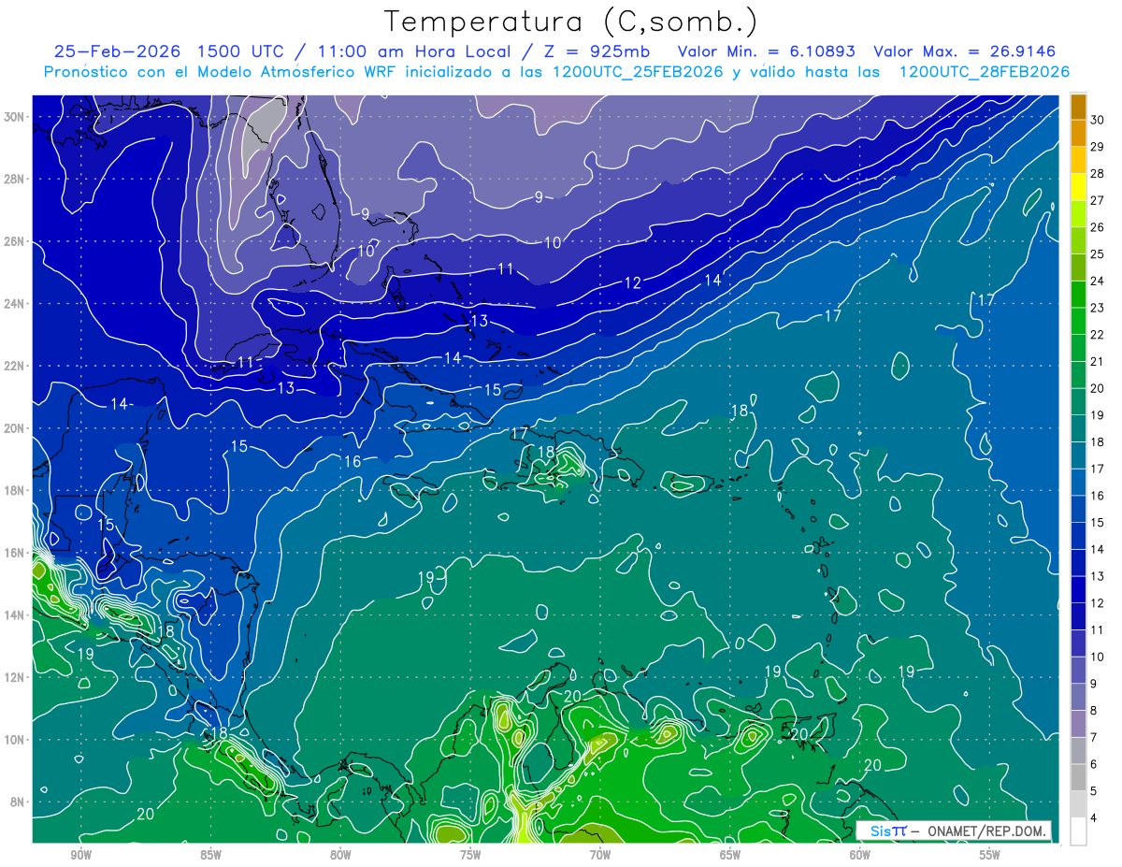
Task: Click the color scale label 30
Action: tap(1098, 119)
